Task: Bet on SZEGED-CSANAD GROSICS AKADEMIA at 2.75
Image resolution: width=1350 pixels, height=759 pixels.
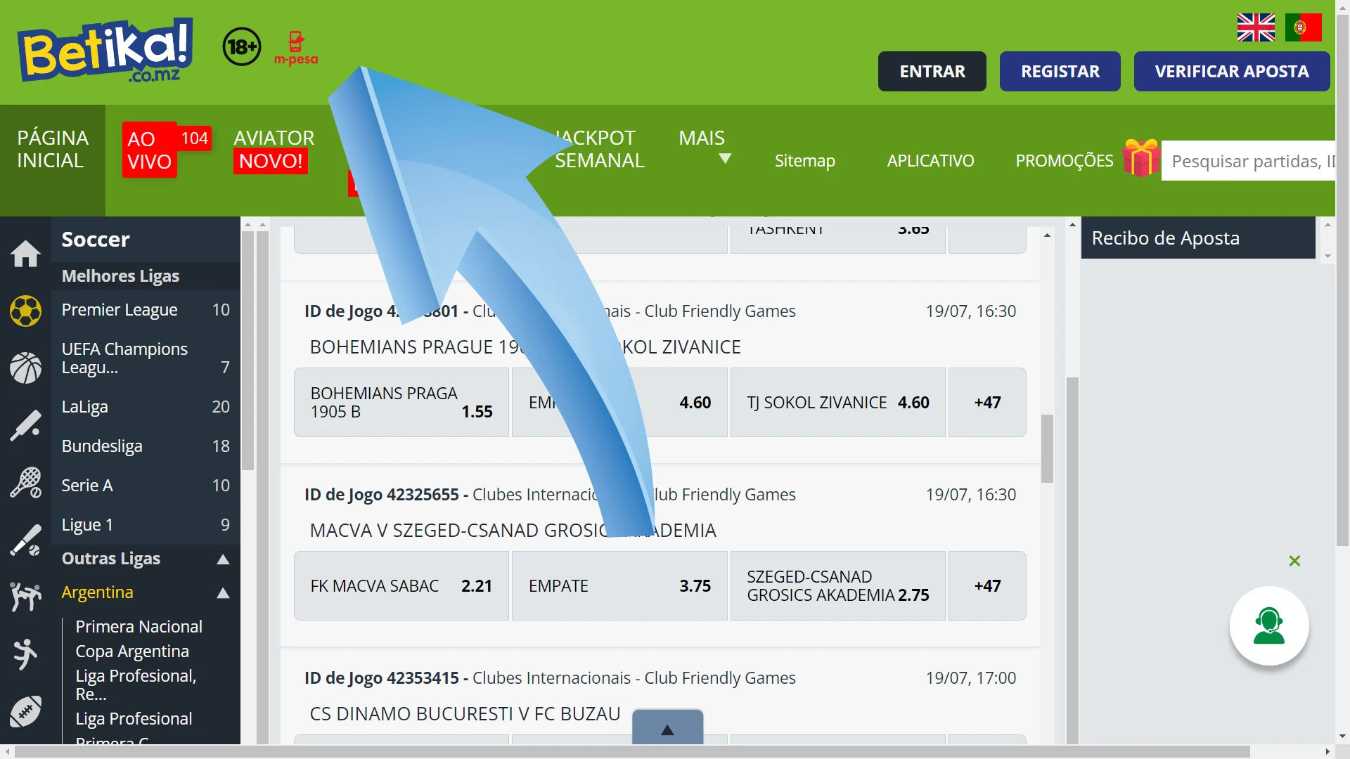Action: tap(837, 586)
